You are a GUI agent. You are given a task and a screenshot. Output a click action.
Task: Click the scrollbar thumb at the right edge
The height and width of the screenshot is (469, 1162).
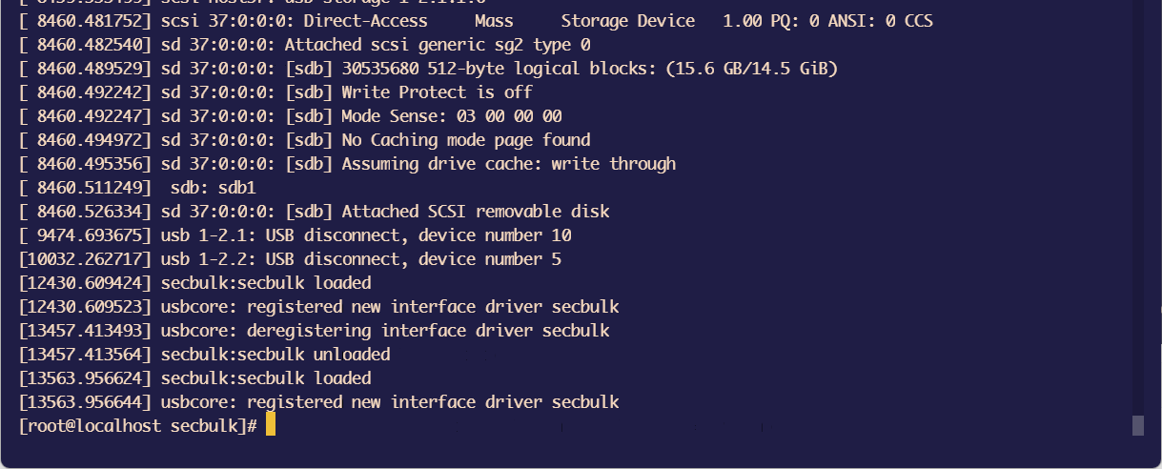1137,425
